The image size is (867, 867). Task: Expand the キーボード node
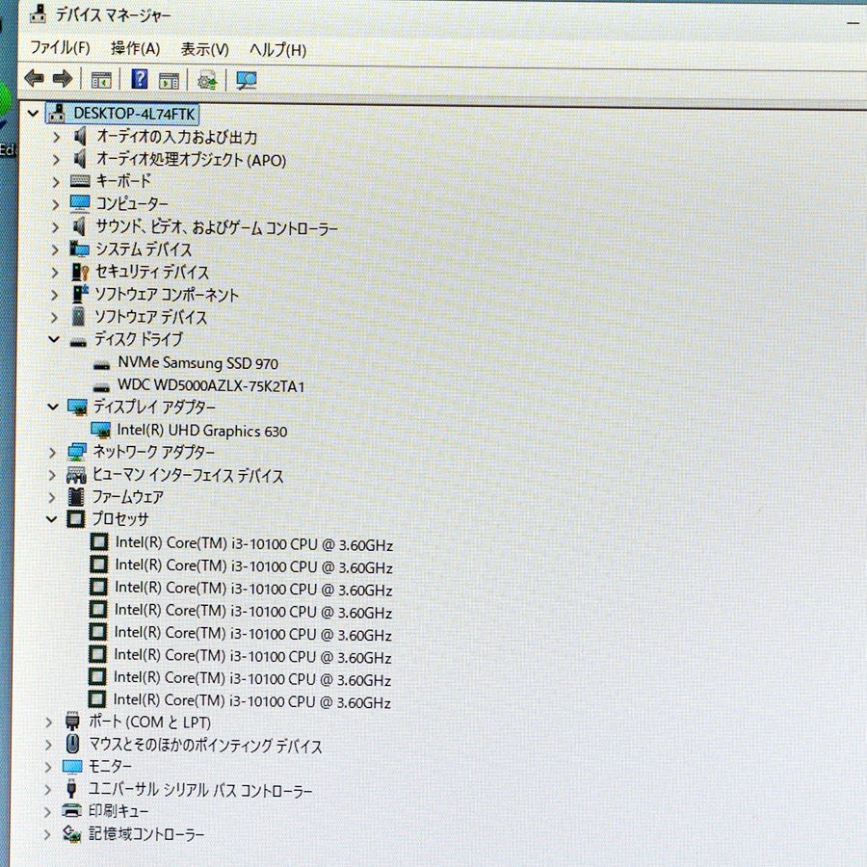pos(55,181)
